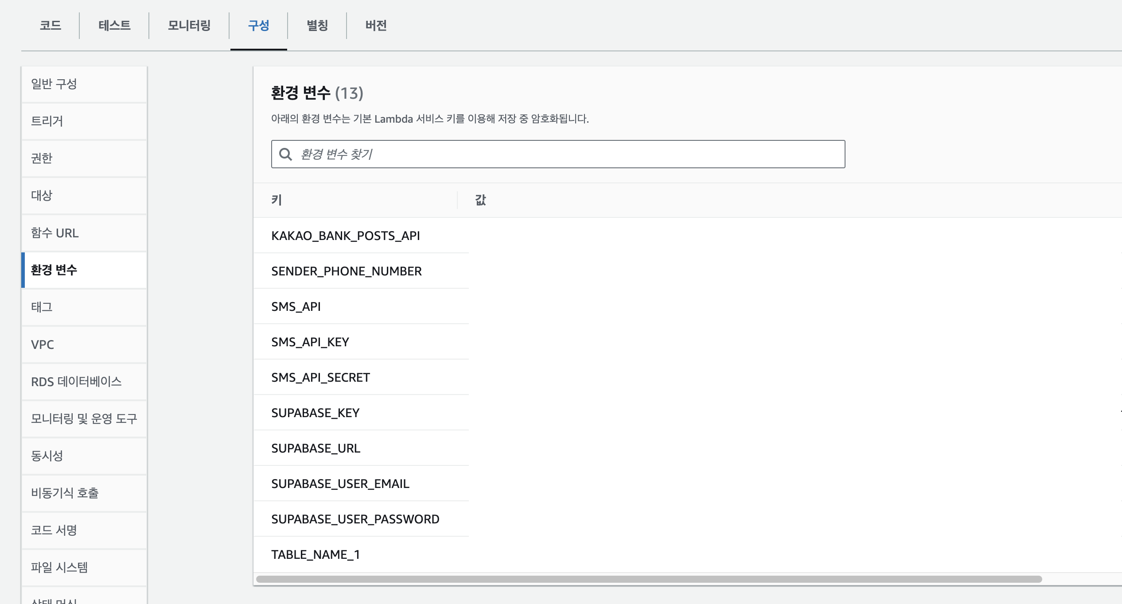
Task: Click the search magnifier icon
Action: [x=285, y=154]
